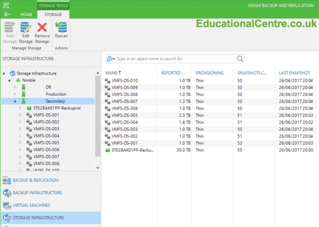This screenshot has width=319, height=227.
Task: Switch to the Home ribbon tab
Action: pos(26,15)
